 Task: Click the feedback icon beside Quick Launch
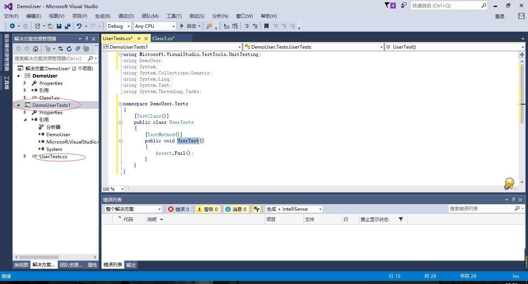[404, 5]
